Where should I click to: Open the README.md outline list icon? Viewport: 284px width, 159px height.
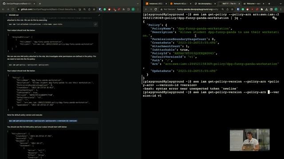point(7,15)
